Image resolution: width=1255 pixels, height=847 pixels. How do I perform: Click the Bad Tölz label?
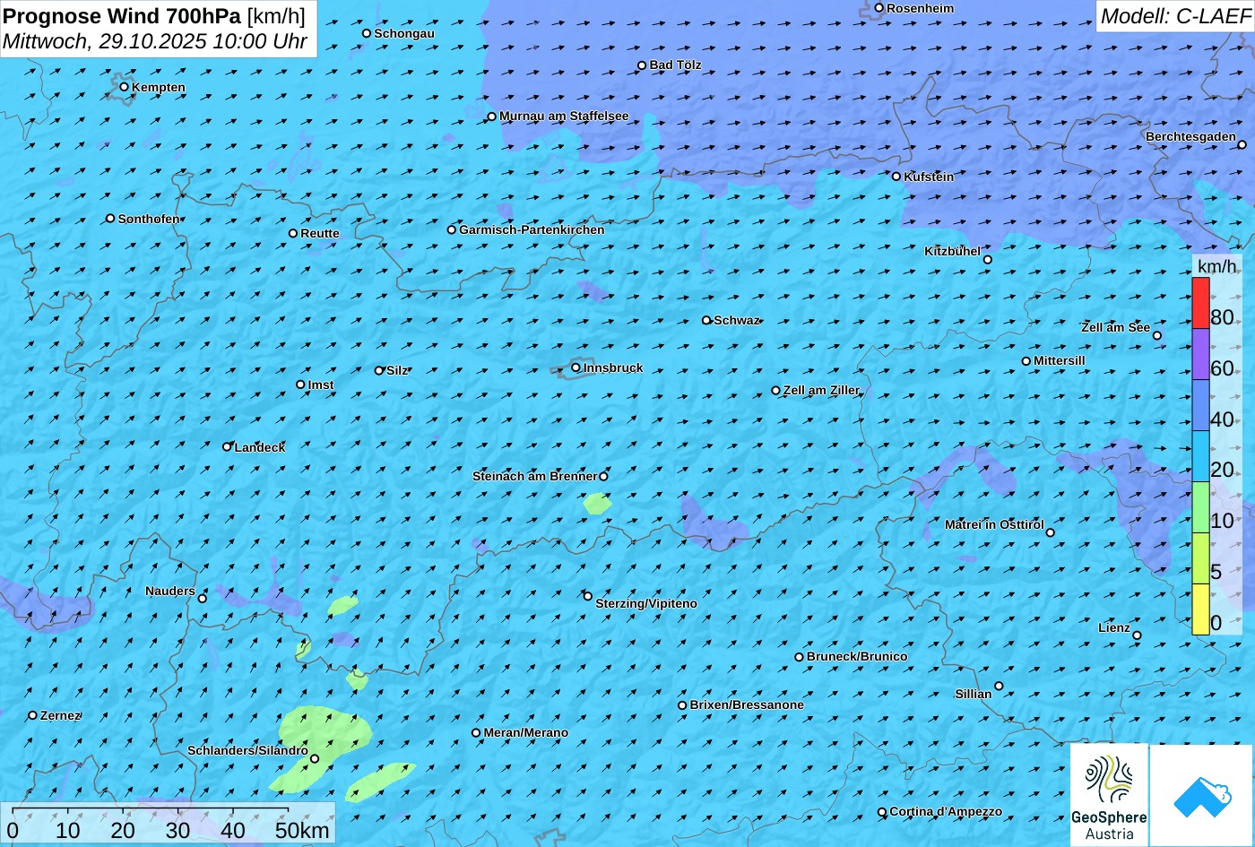[x=675, y=65]
